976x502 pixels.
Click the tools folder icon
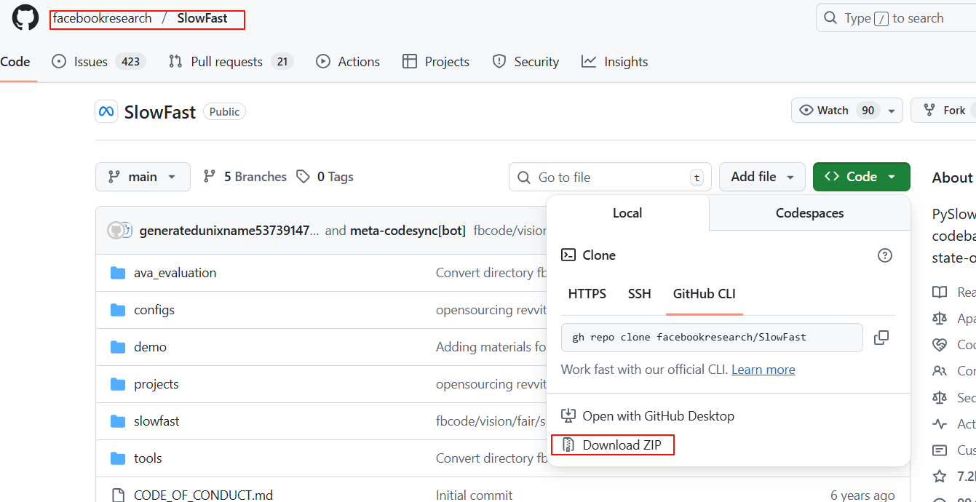[x=118, y=458]
